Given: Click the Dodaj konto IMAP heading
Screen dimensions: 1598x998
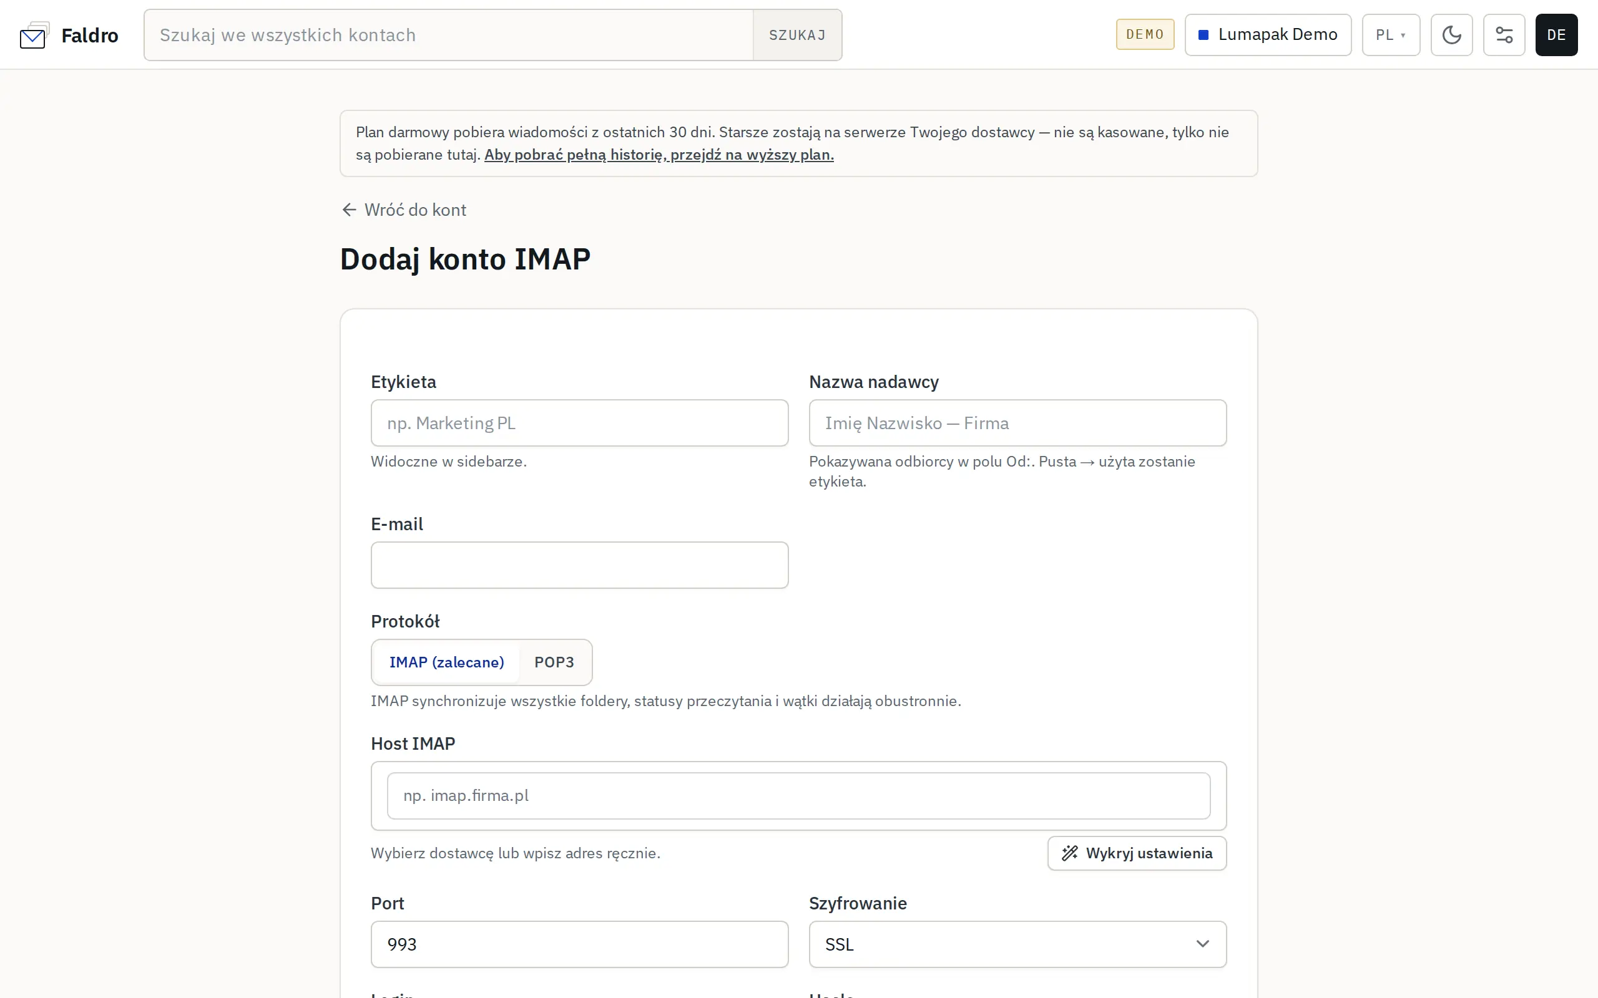Looking at the screenshot, I should point(465,259).
